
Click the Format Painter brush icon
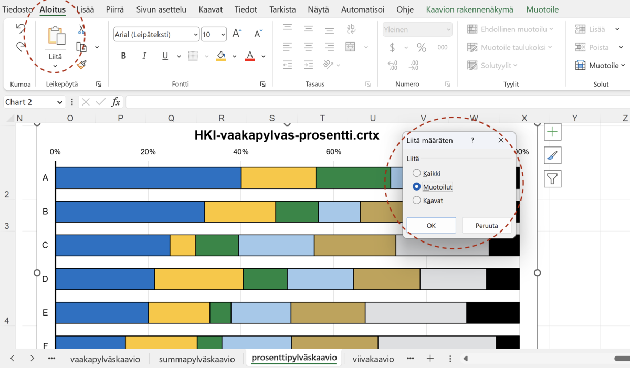[x=81, y=65]
